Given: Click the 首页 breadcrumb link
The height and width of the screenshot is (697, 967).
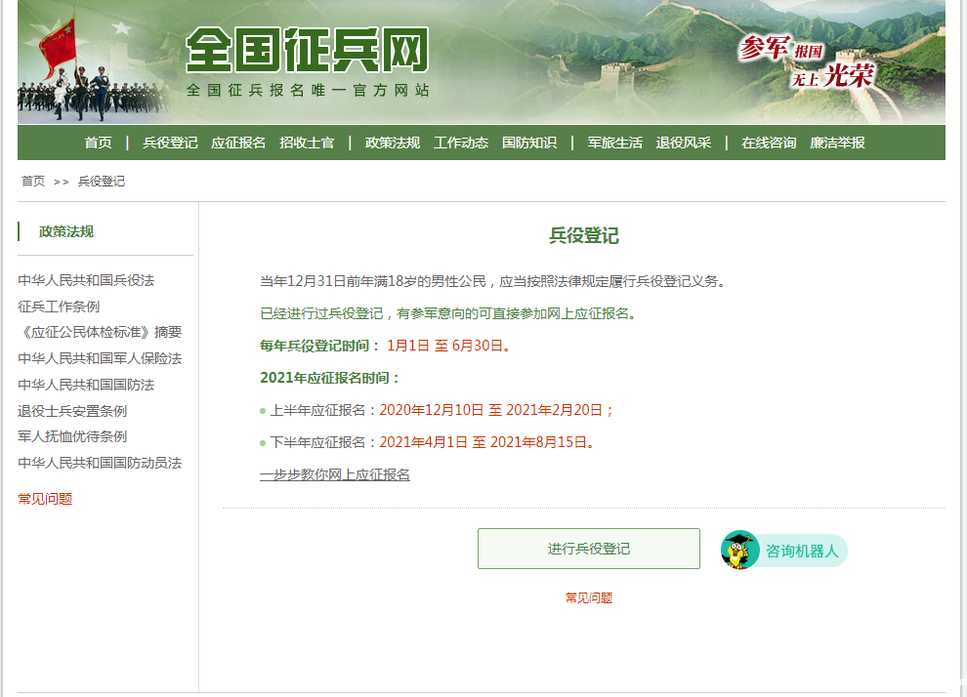Looking at the screenshot, I should point(33,182).
